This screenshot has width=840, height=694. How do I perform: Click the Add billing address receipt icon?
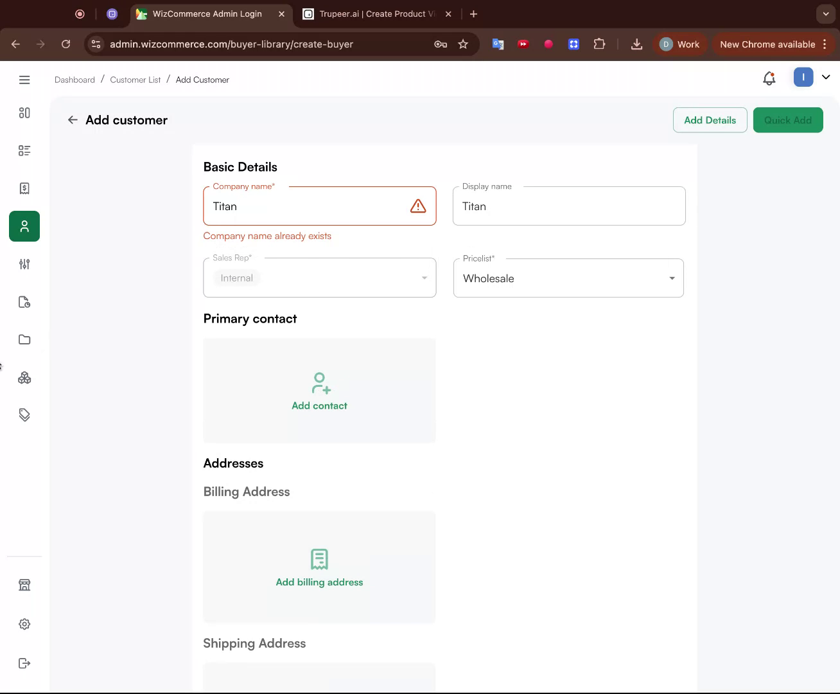click(x=319, y=559)
